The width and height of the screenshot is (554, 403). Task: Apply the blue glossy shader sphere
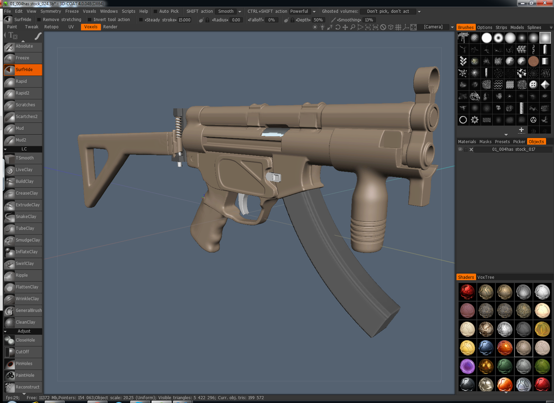(x=486, y=348)
